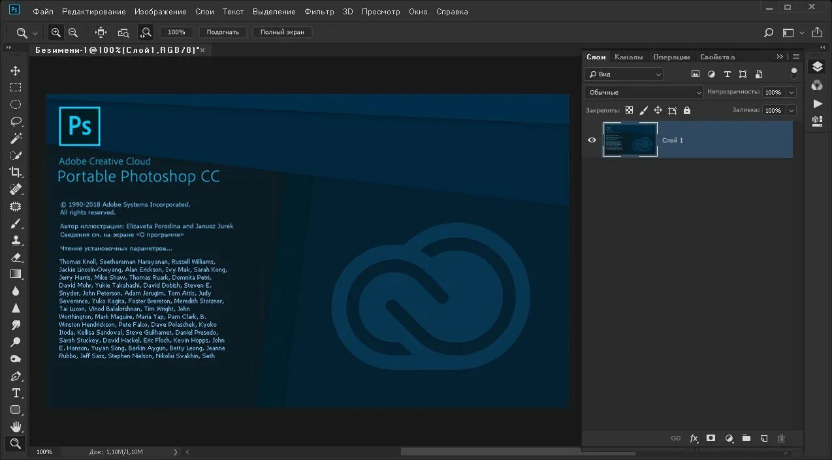Toggle lock position icon
The width and height of the screenshot is (832, 460).
[658, 111]
